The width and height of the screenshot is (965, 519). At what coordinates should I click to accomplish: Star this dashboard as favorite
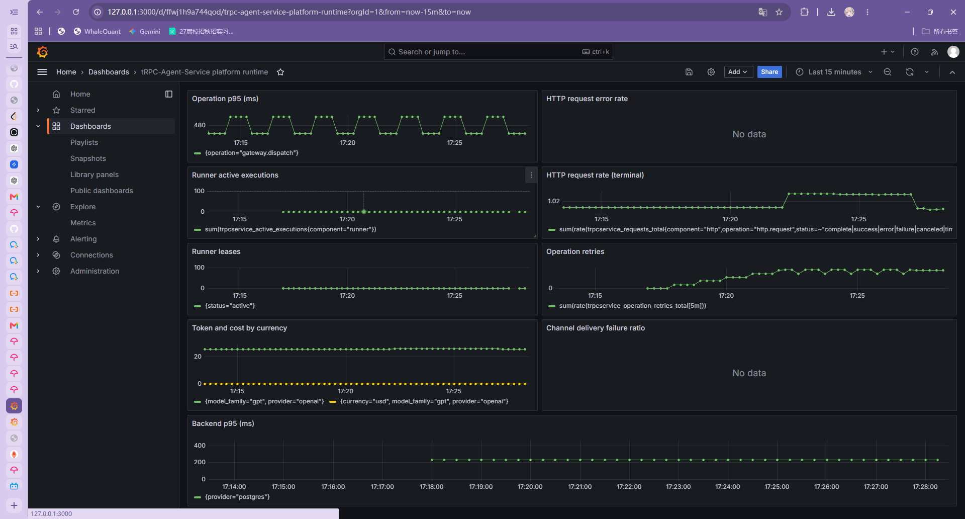(x=280, y=72)
